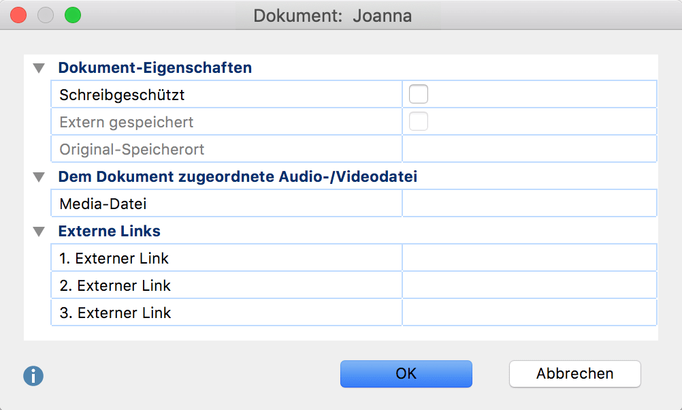
Task: Collapse the Externe Links section
Action: 39,231
